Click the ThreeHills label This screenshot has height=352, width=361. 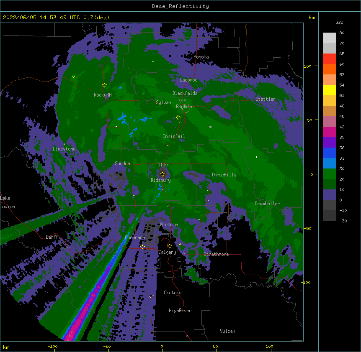coord(224,175)
